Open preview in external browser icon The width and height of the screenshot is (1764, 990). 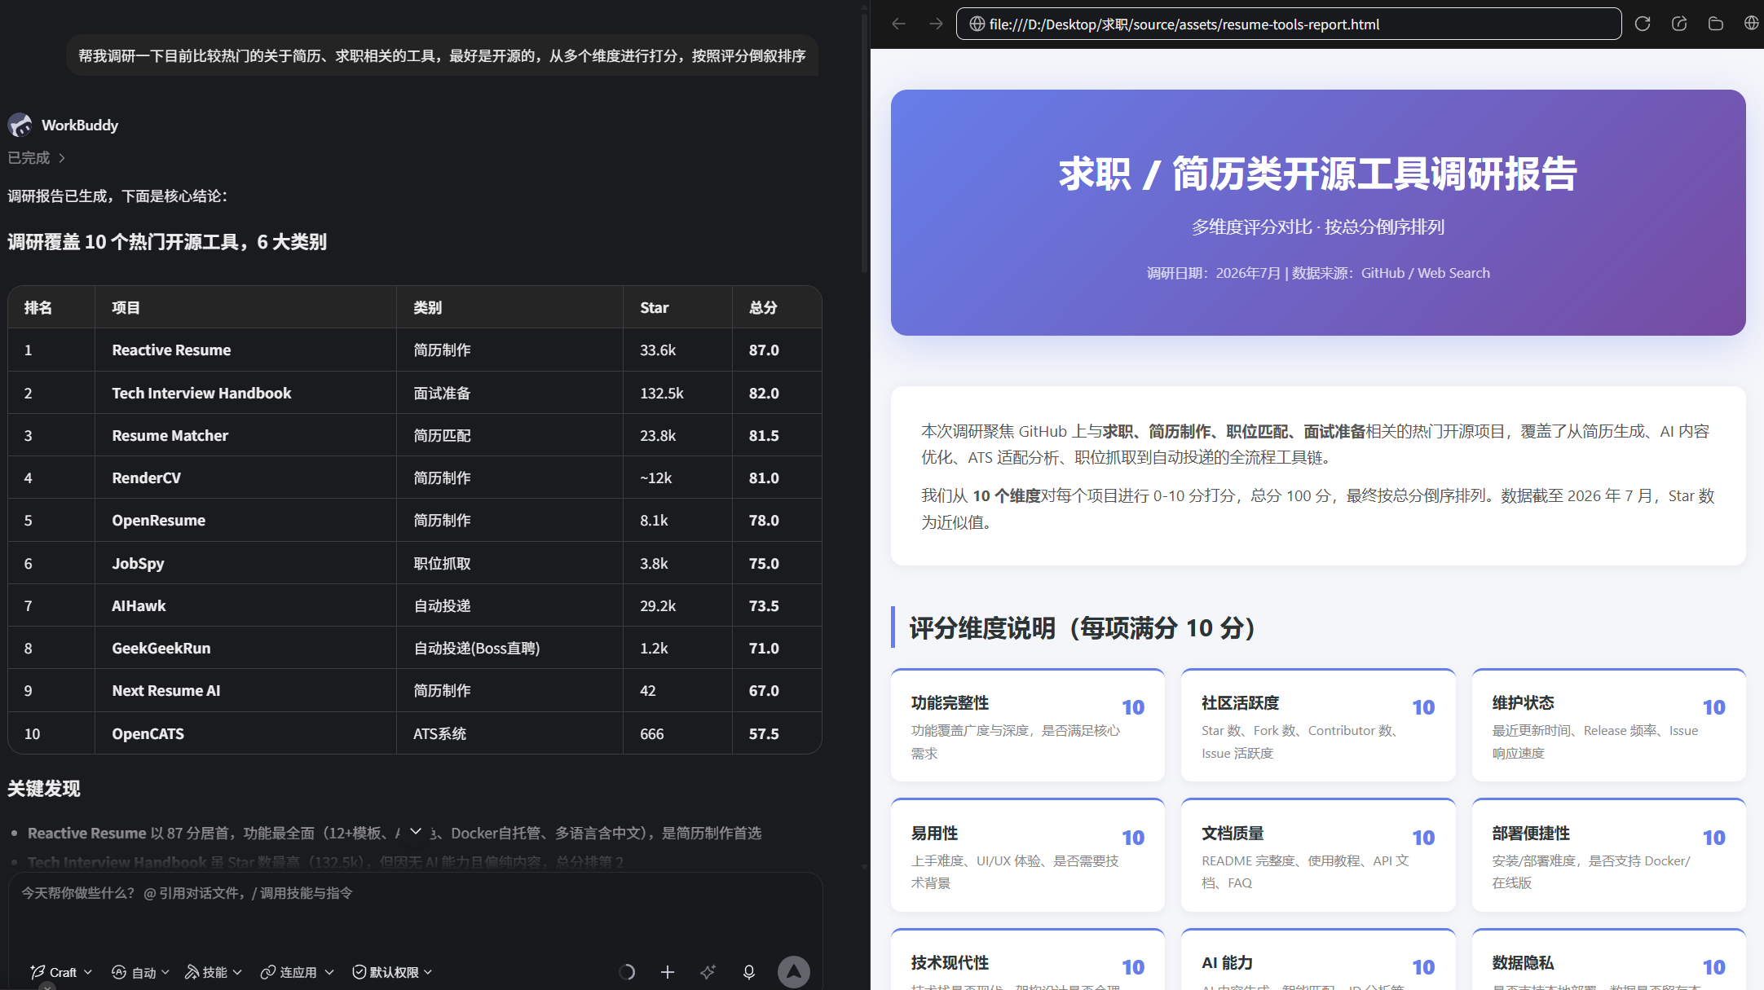[1679, 24]
